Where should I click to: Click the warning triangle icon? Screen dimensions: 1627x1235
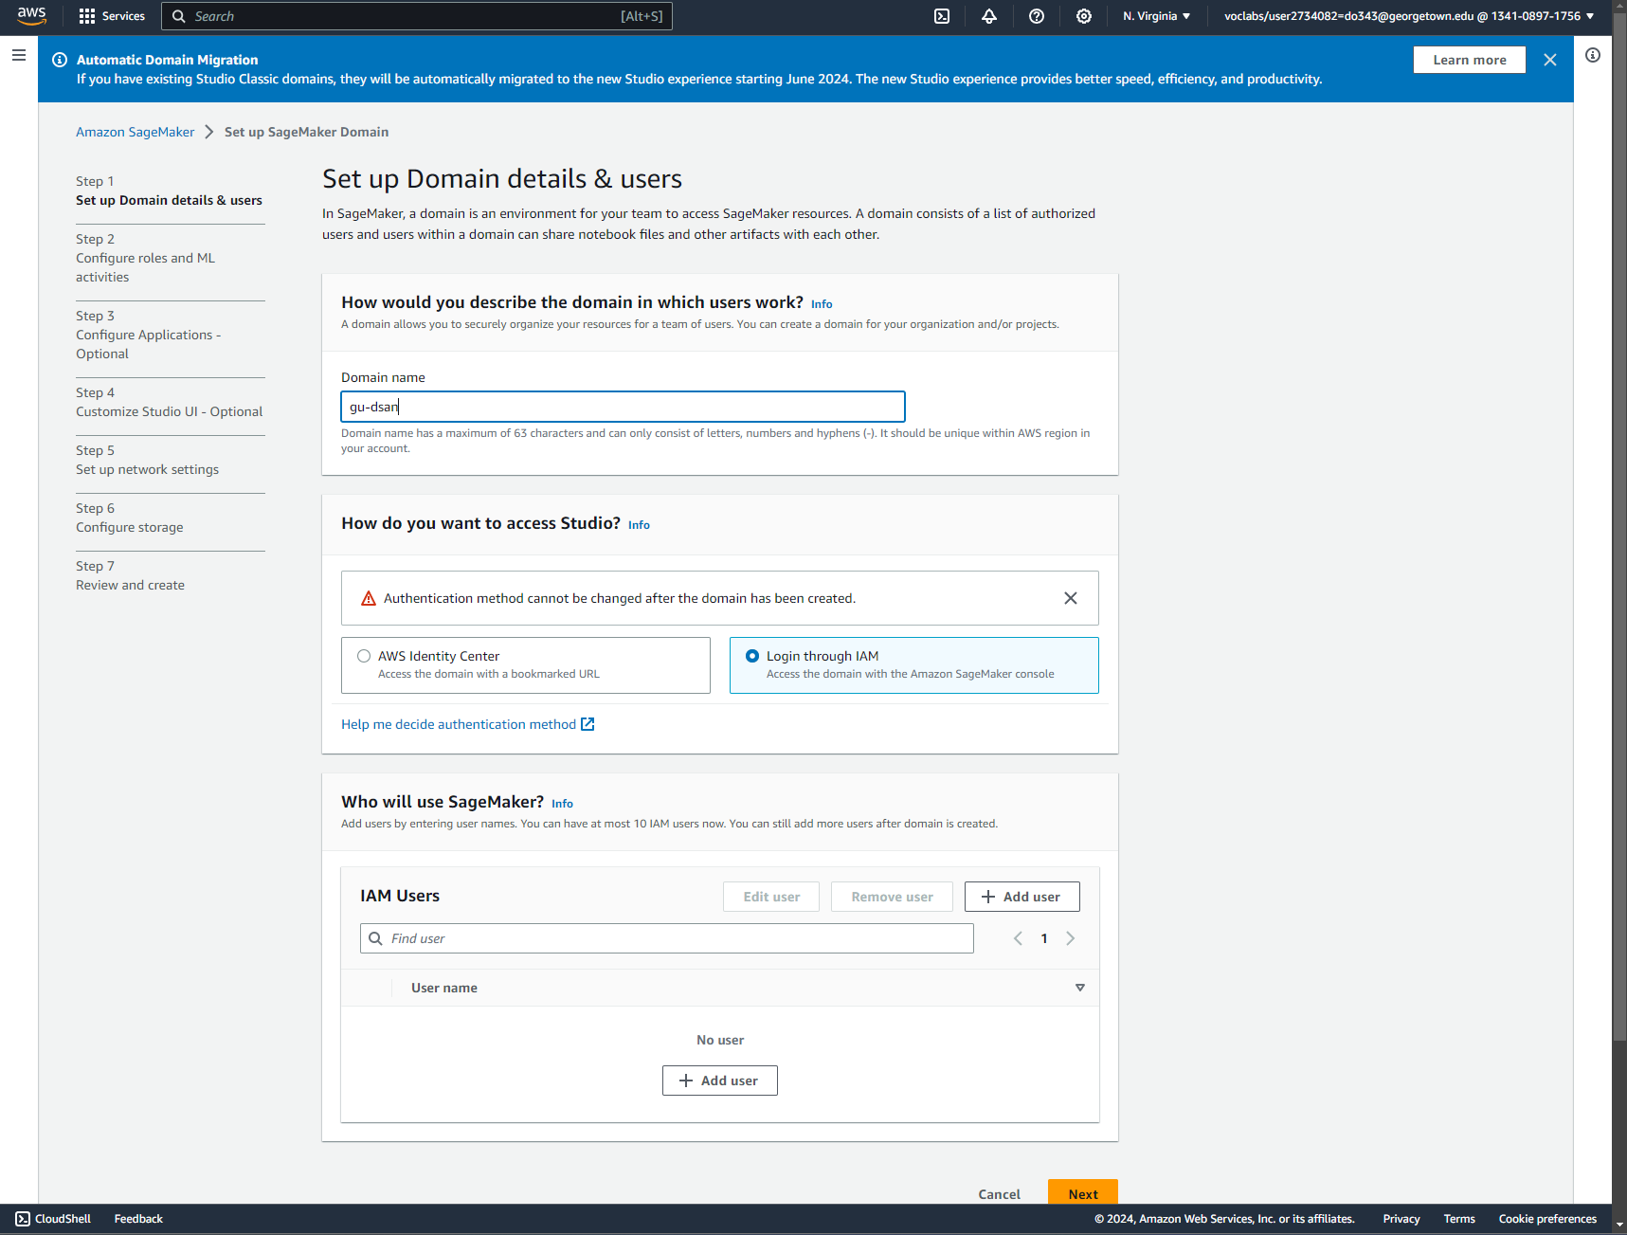369,598
